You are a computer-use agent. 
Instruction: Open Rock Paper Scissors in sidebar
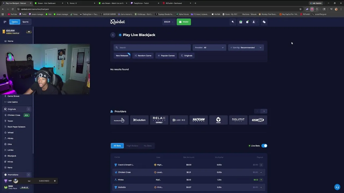pyautogui.click(x=16, y=127)
